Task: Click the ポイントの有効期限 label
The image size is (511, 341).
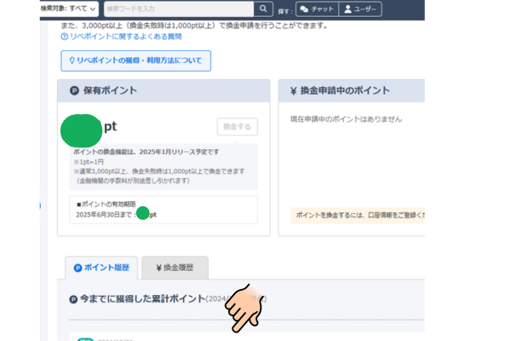Action: point(106,205)
